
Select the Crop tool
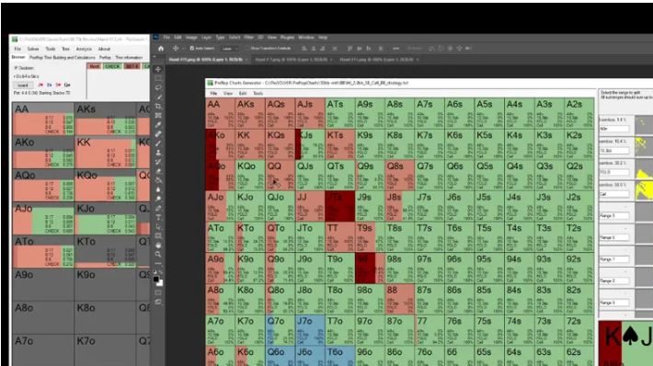coord(158,106)
